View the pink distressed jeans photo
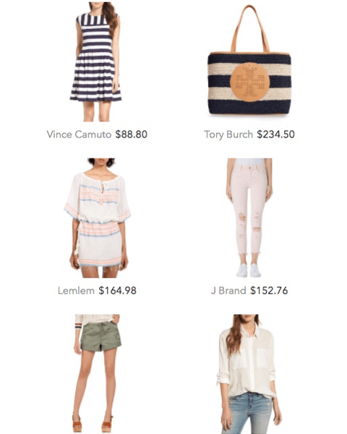 249,218
